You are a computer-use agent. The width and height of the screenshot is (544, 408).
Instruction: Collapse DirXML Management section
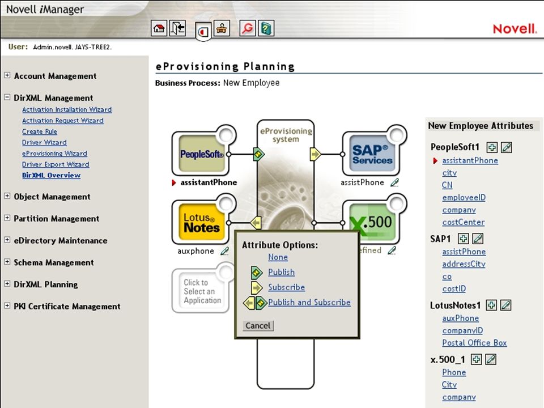pos(7,97)
